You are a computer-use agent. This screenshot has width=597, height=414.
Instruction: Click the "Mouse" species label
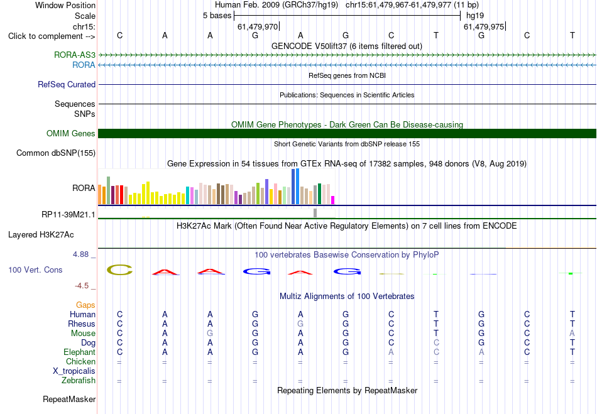[x=84, y=334]
